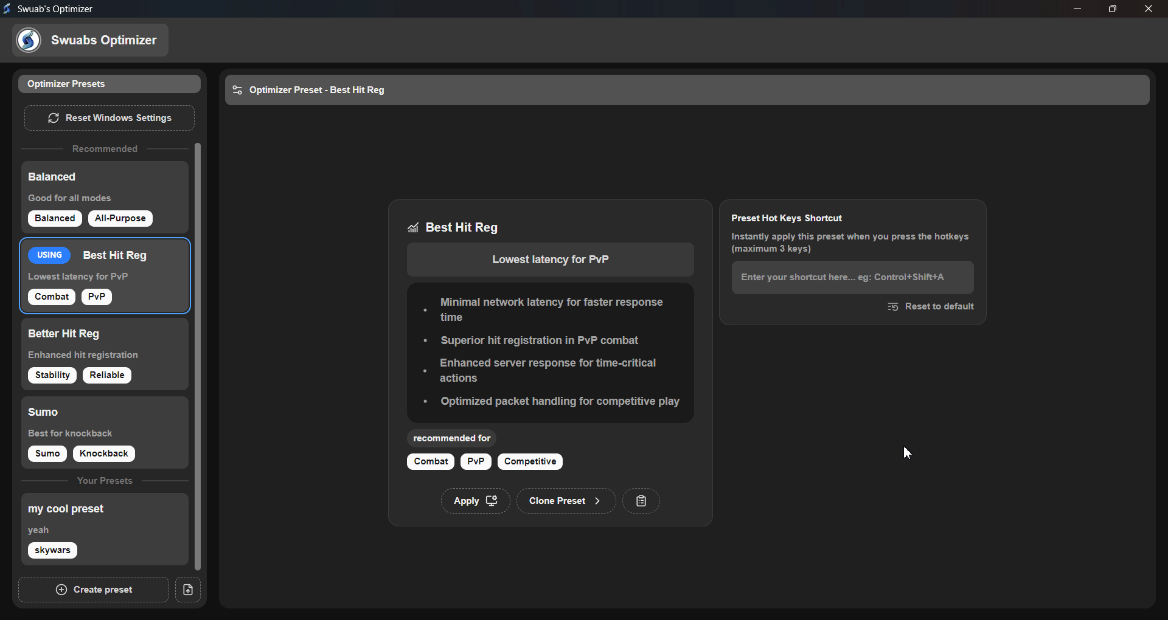Click Reset to default for hotkeys
Image resolution: width=1168 pixels, height=620 pixels.
pyautogui.click(x=931, y=306)
